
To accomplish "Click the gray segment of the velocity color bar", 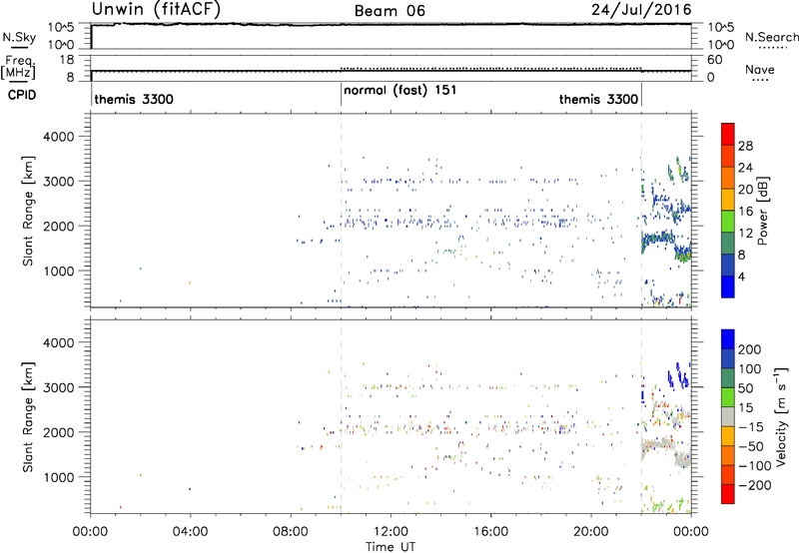I will click(x=728, y=416).
